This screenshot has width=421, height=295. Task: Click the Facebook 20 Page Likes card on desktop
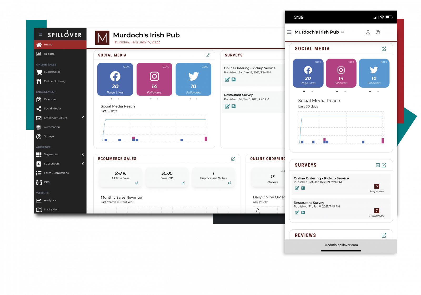tap(115, 79)
